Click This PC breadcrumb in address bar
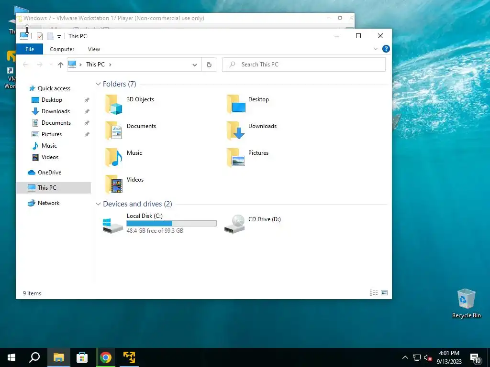The image size is (490, 367). pyautogui.click(x=95, y=65)
